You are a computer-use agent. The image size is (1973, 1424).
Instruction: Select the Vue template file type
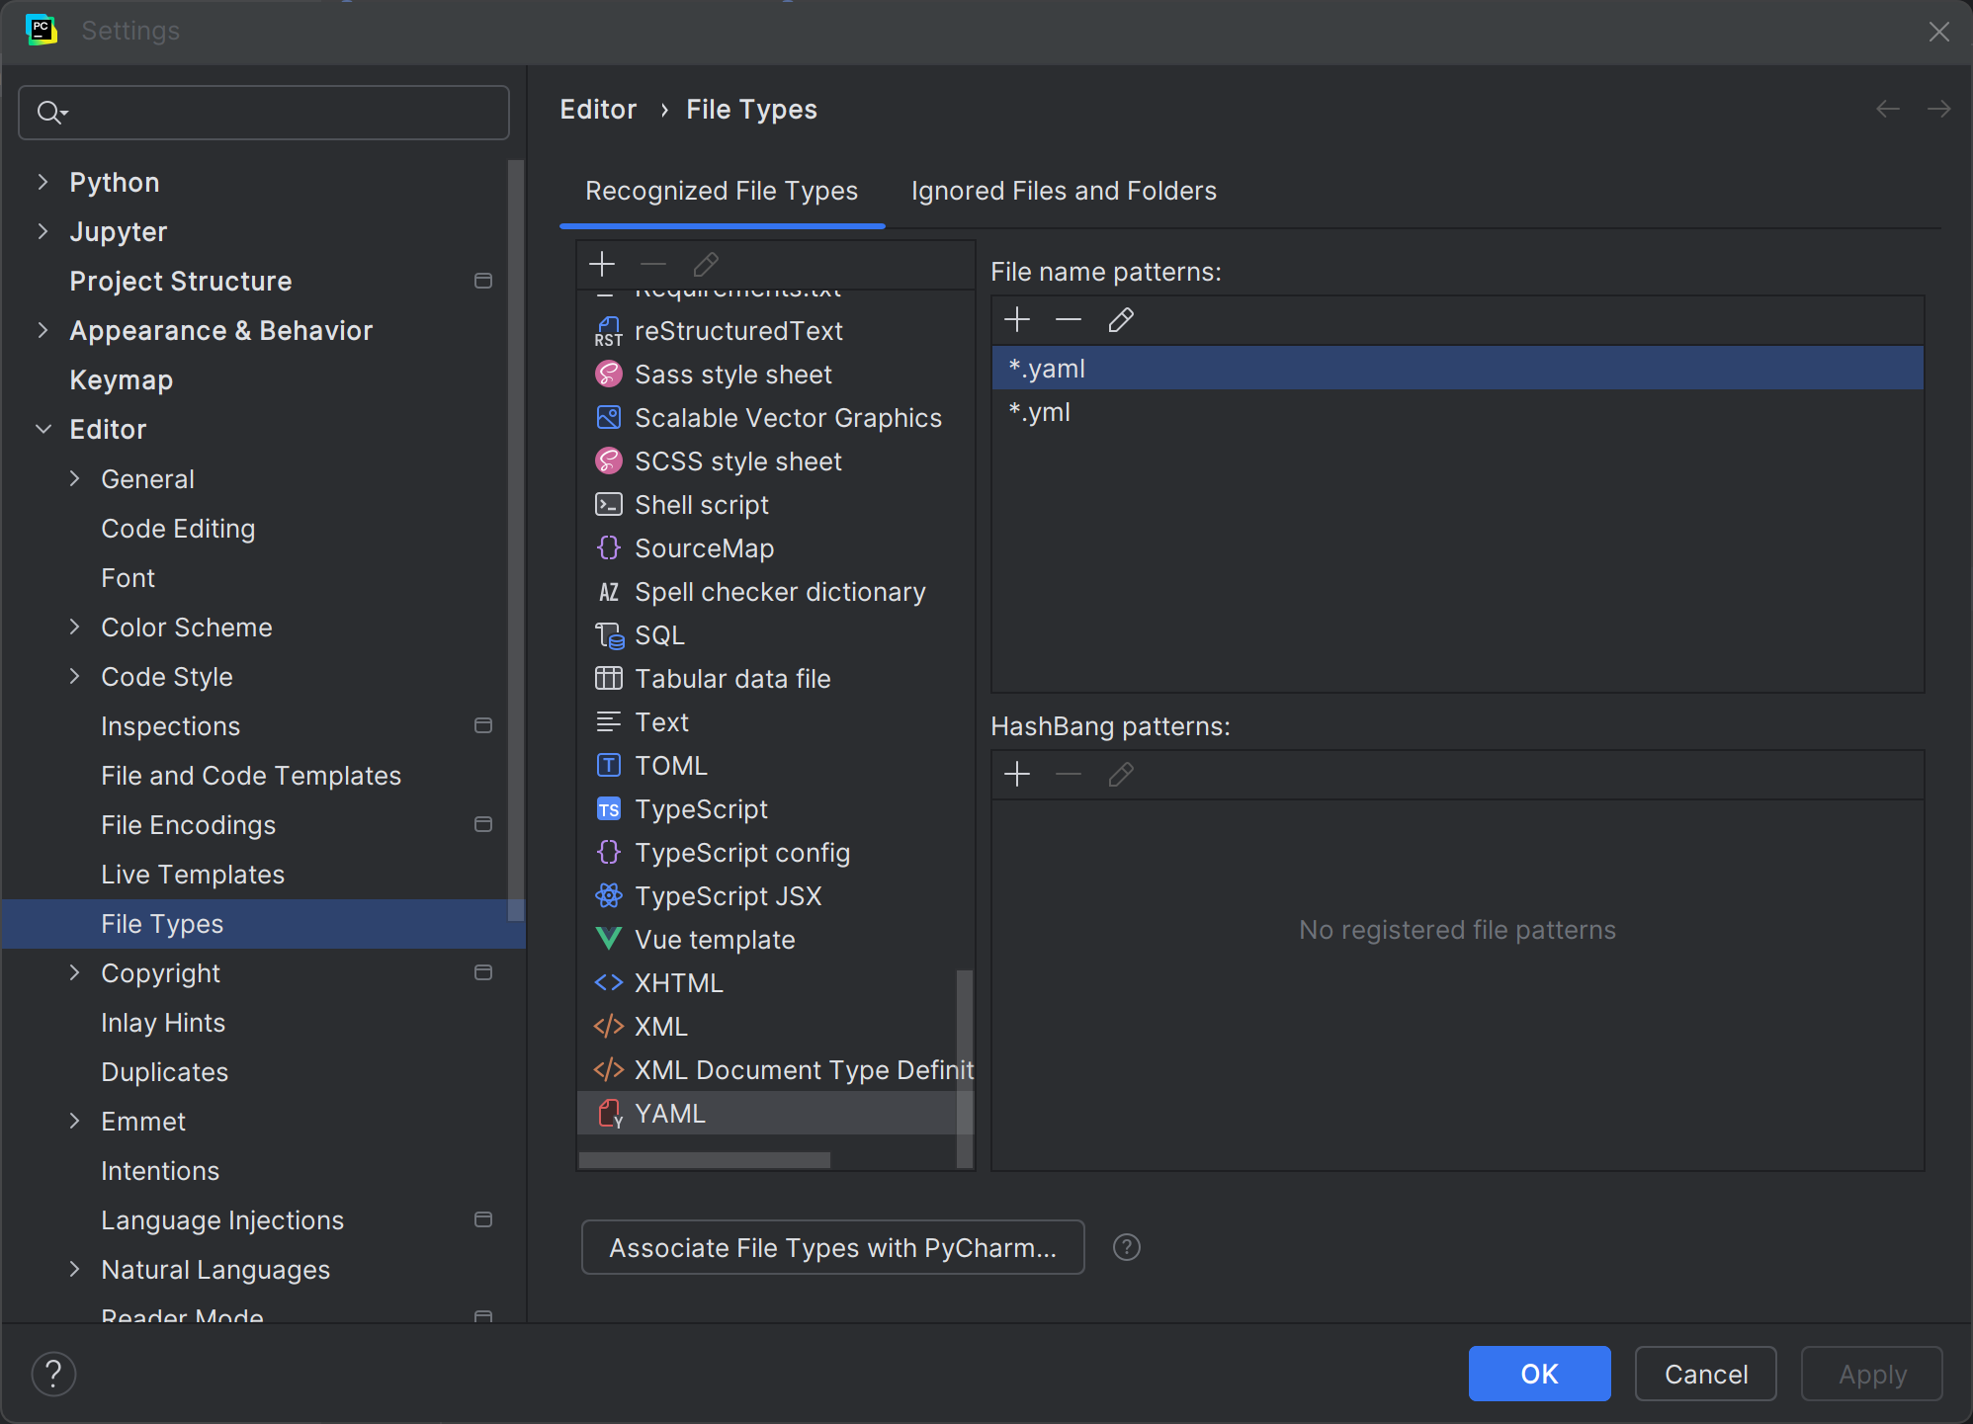tap(714, 940)
